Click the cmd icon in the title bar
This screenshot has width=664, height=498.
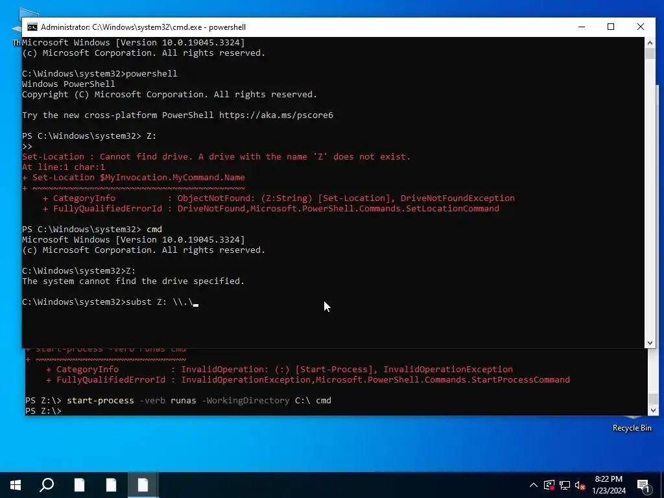[x=32, y=27]
